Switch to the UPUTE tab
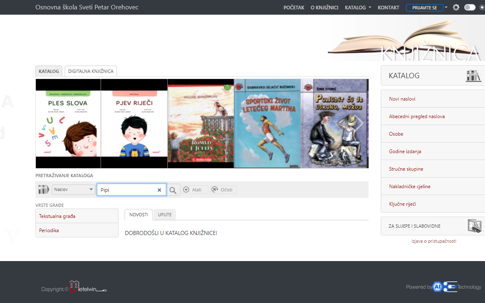Viewport: 485px width, 303px height. [165, 215]
